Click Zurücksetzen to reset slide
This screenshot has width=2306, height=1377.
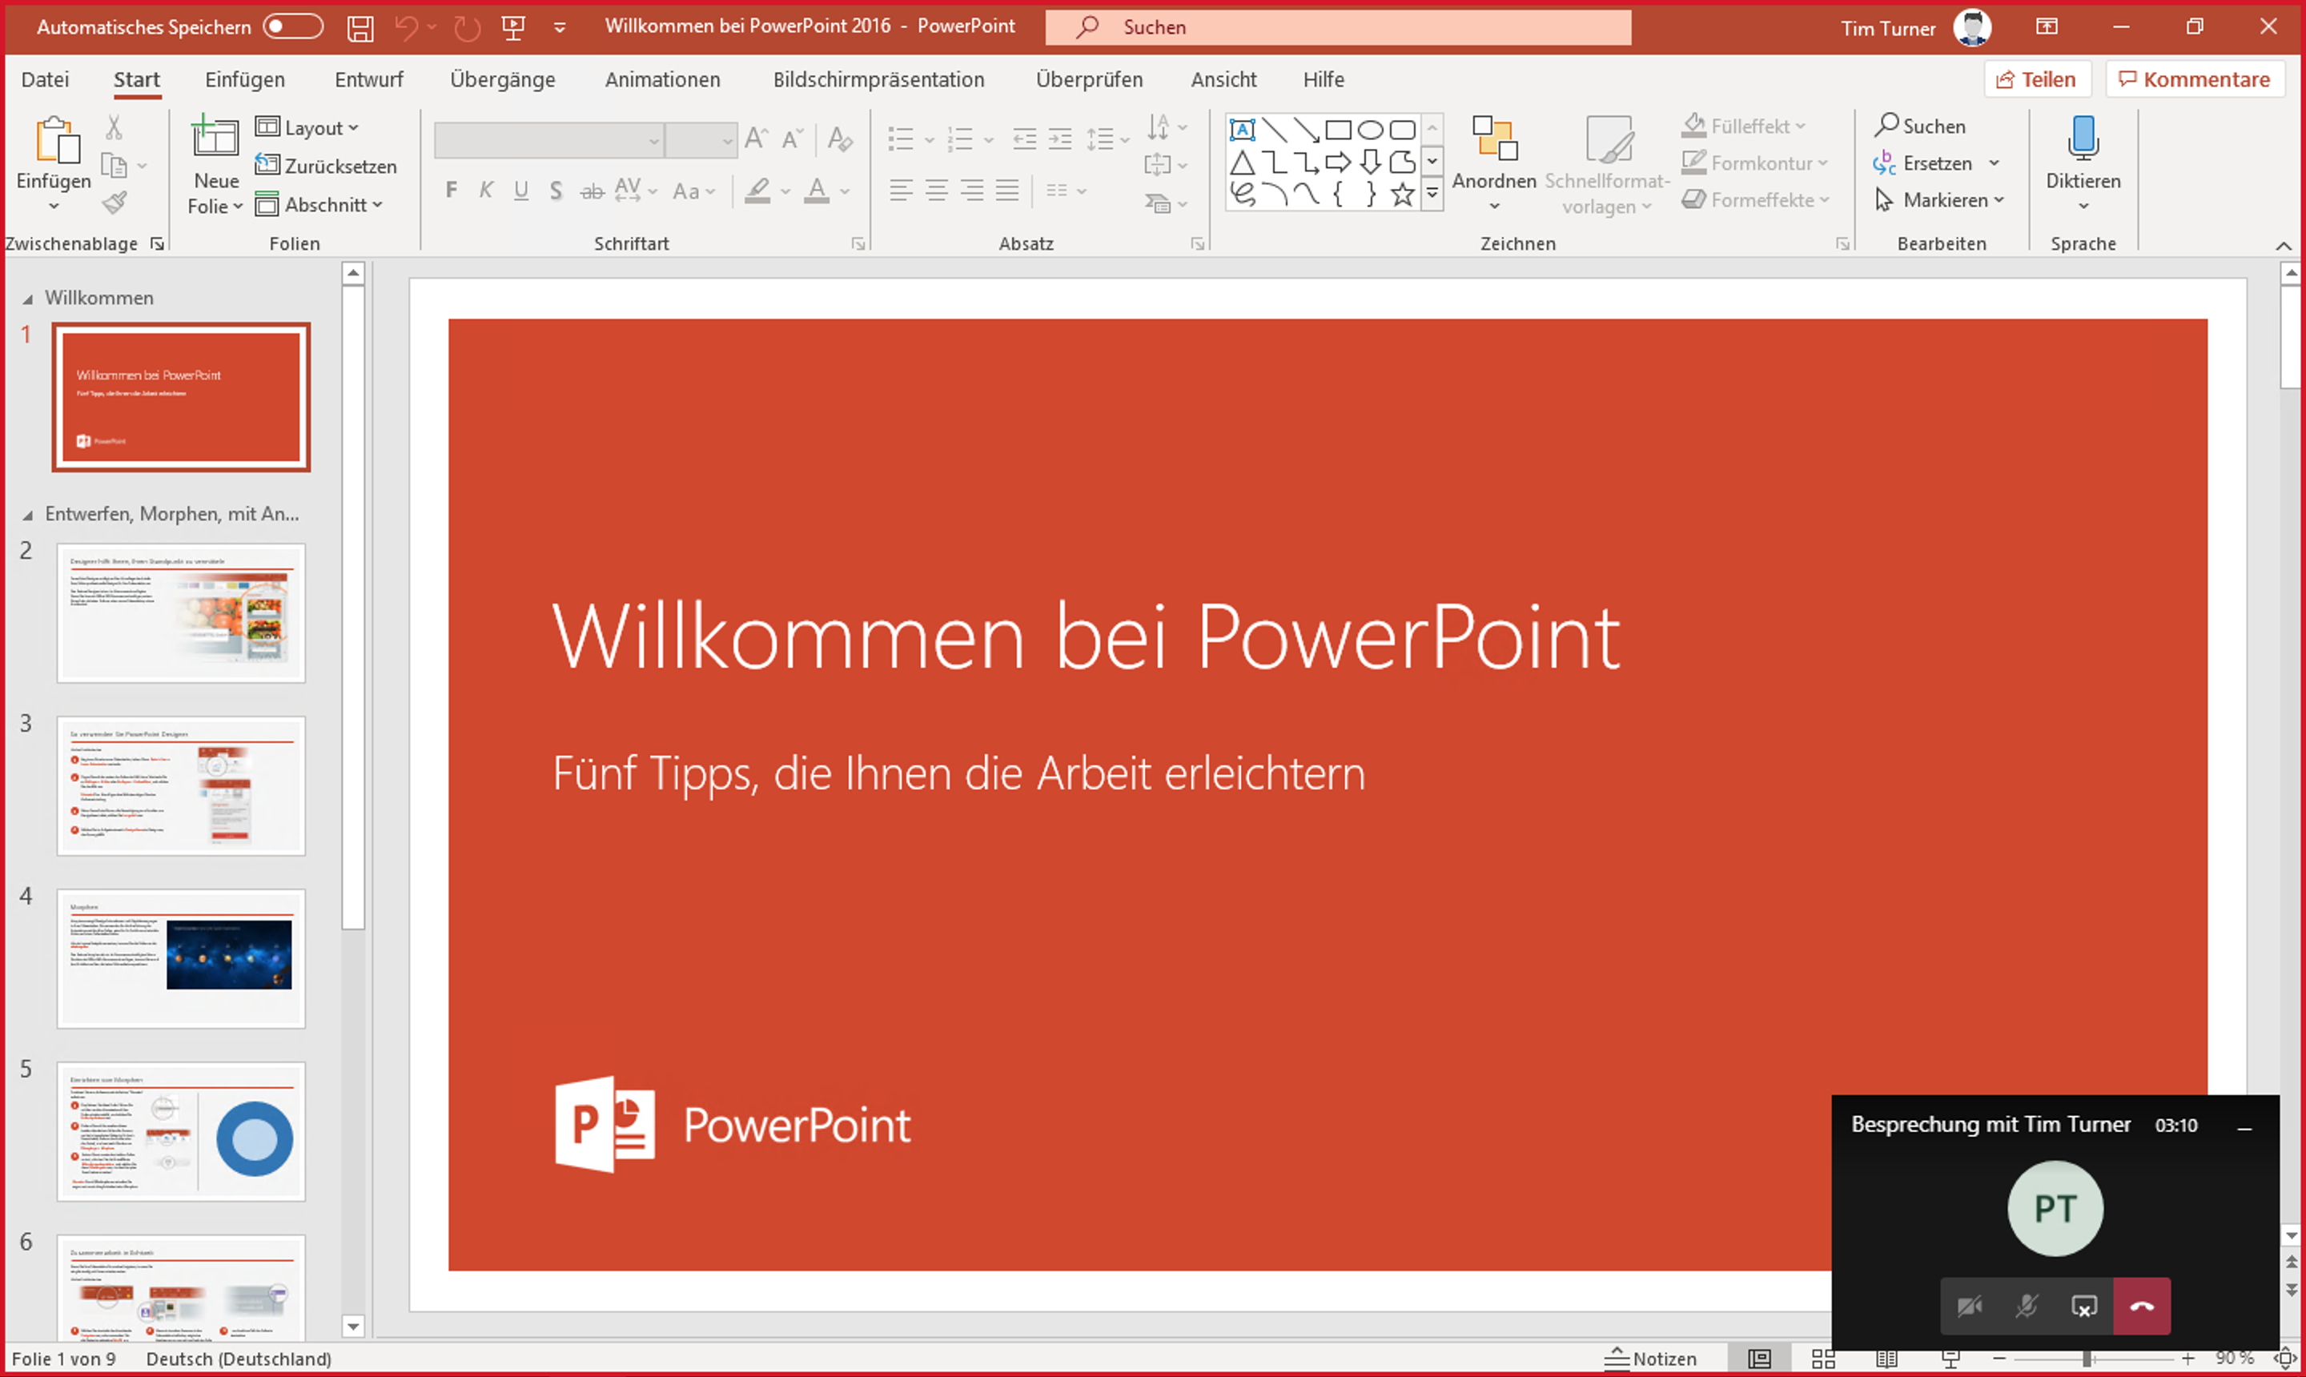click(x=326, y=166)
